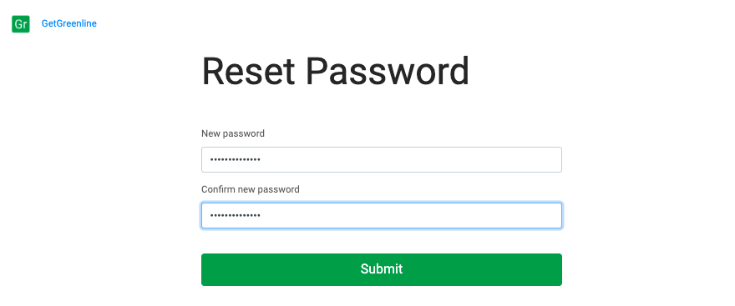Focus the New password input field

click(382, 159)
